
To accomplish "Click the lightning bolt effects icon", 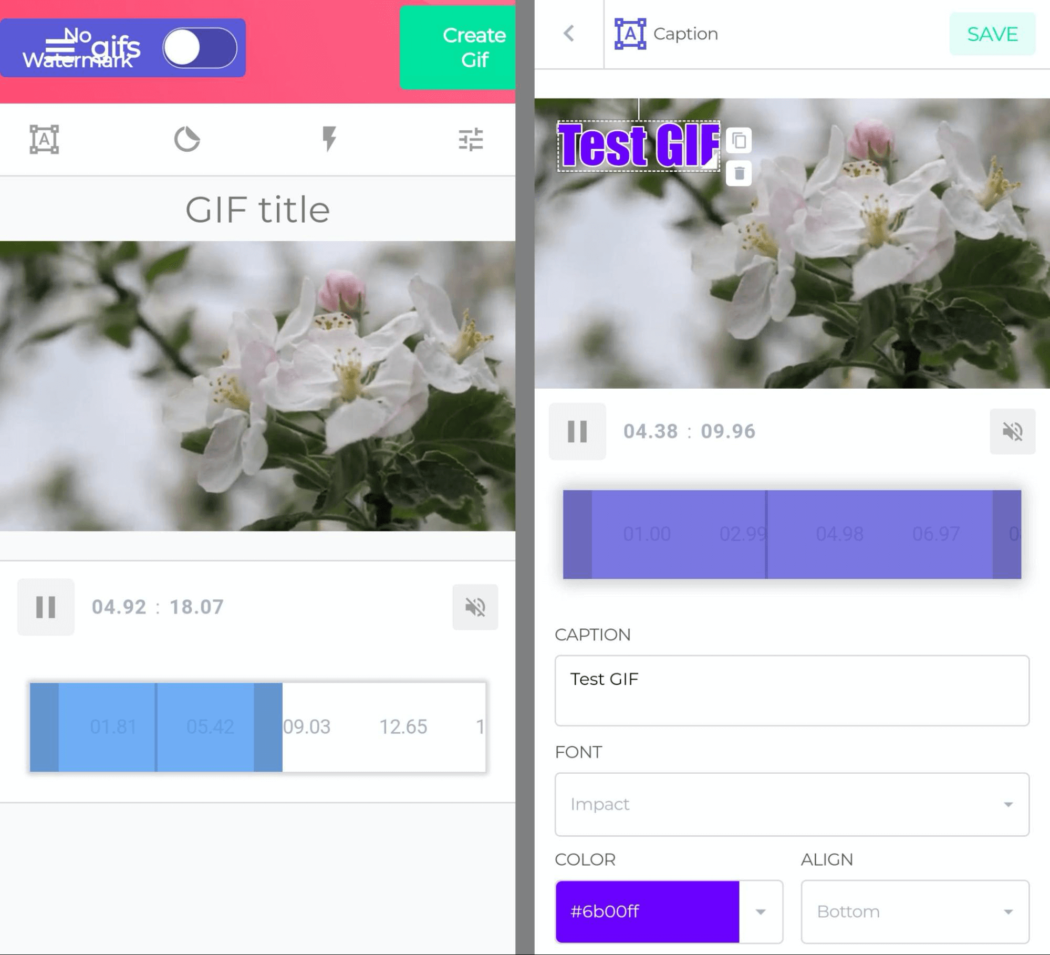I will coord(329,138).
